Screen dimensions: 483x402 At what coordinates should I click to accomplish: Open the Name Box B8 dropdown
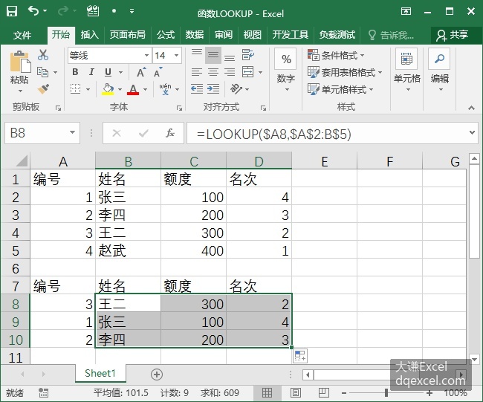tap(72, 133)
